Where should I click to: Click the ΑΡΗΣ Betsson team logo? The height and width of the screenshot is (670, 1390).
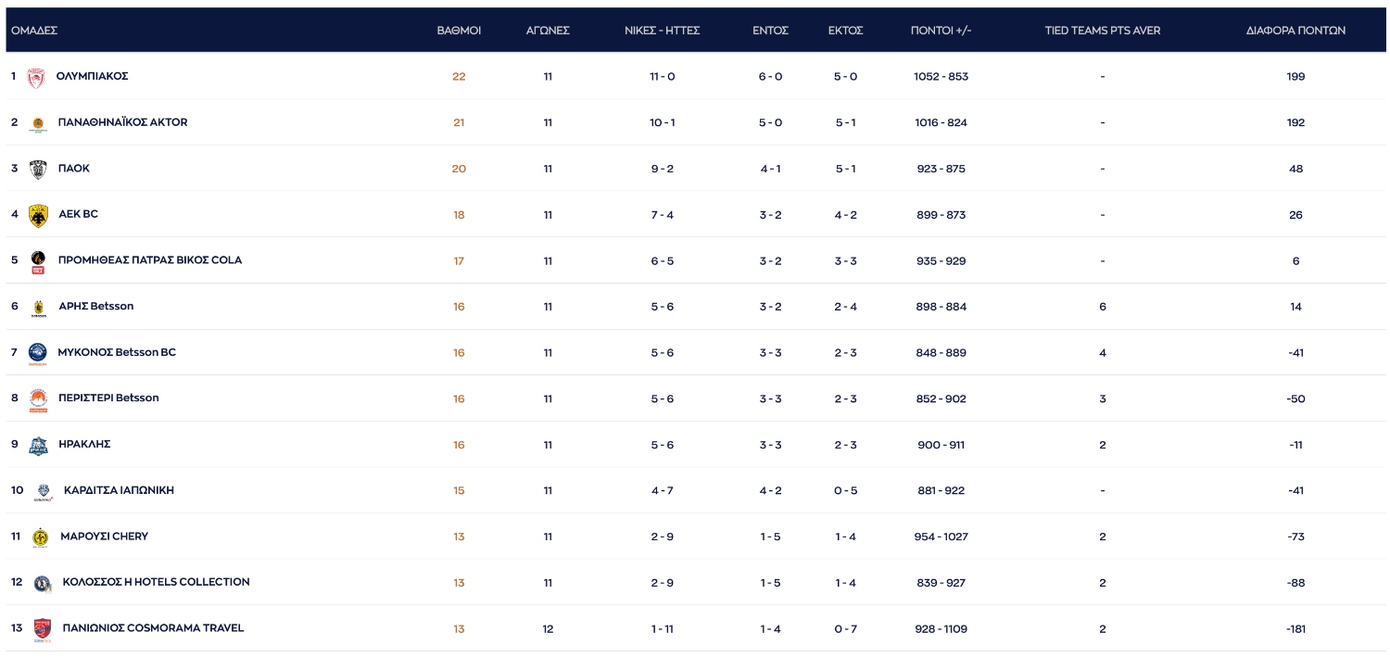pos(38,308)
